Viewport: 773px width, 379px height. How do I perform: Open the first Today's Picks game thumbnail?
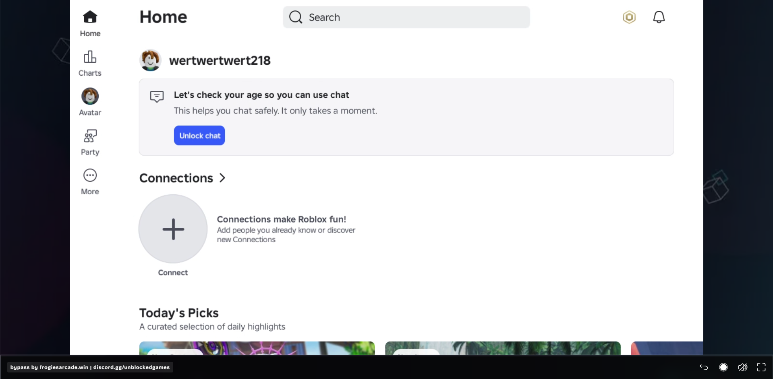[257, 348]
